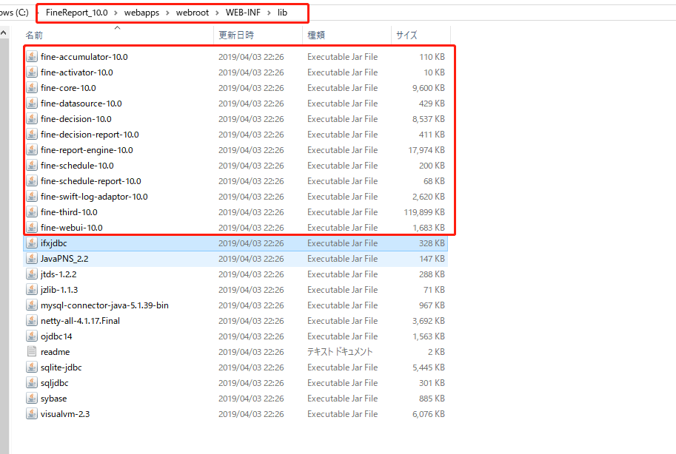Navigate to FineReport_10.0 breadcrumb folder
The image size is (676, 454).
[77, 13]
